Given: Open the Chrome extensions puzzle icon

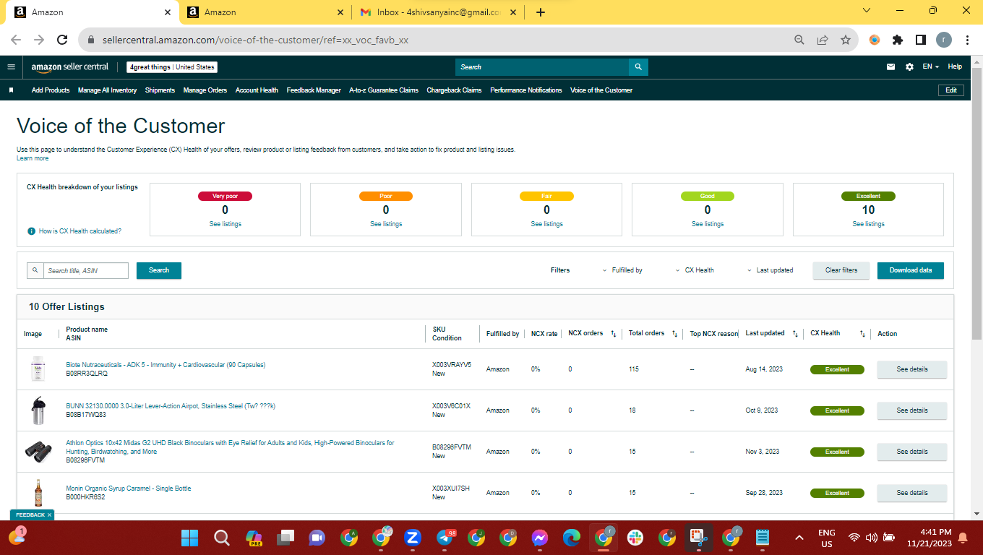Looking at the screenshot, I should 898,40.
